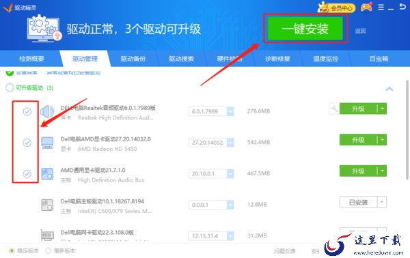Screen dimensions: 410x258
Task: Click the 问题反馈 link
Action: (x=284, y=251)
